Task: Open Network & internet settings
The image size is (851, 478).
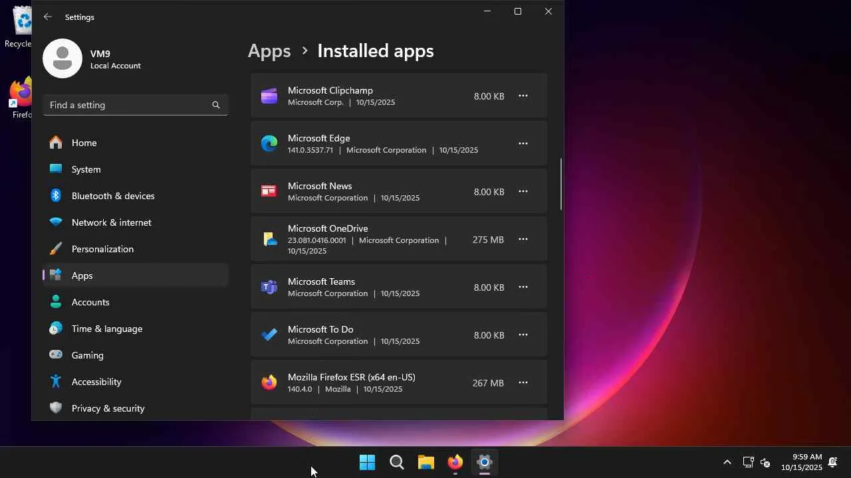Action: pyautogui.click(x=136, y=222)
